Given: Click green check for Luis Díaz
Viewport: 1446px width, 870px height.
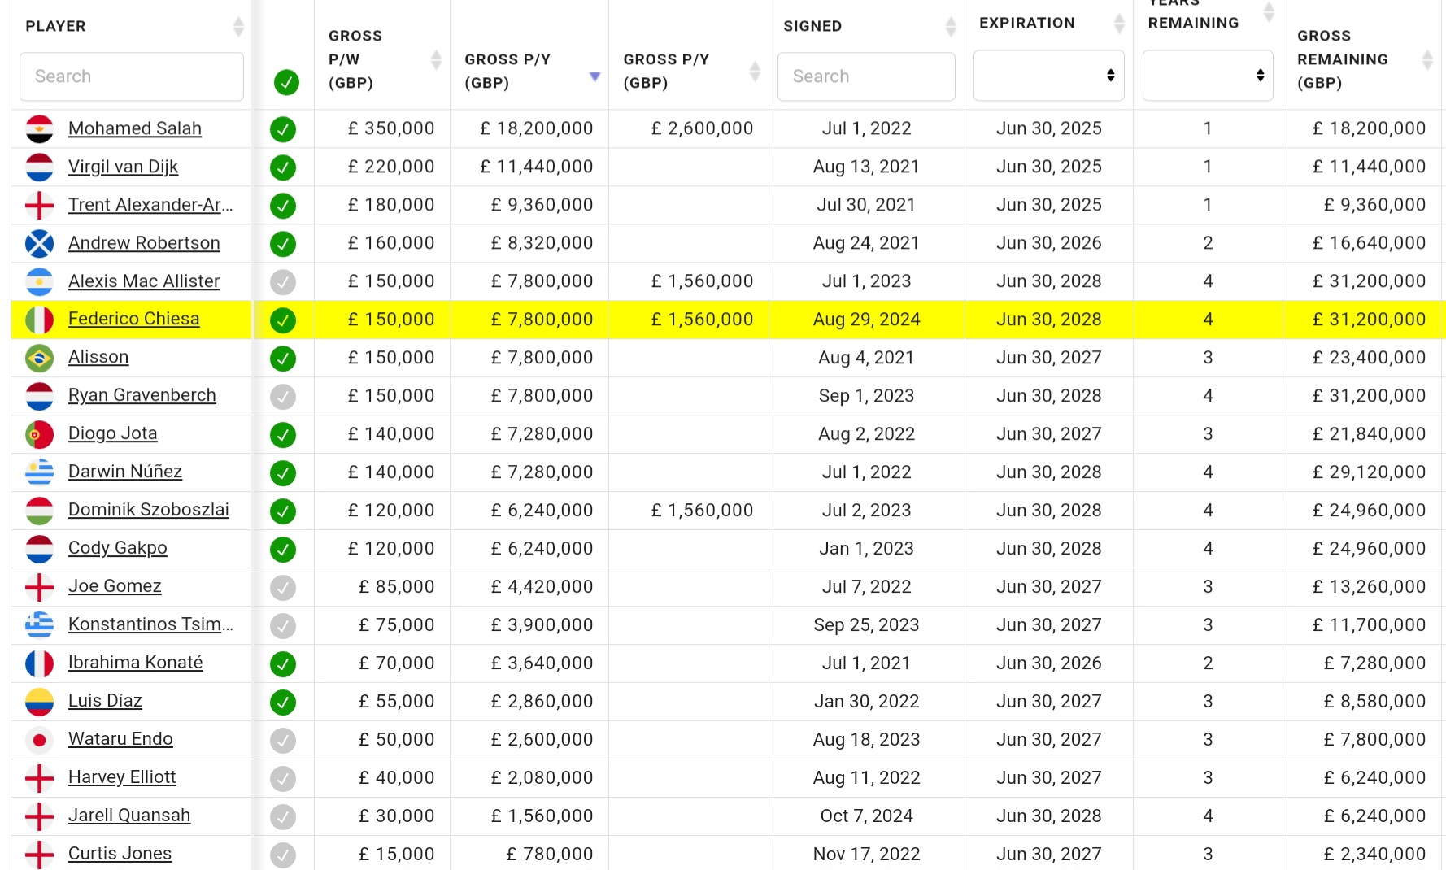Looking at the screenshot, I should [283, 703].
